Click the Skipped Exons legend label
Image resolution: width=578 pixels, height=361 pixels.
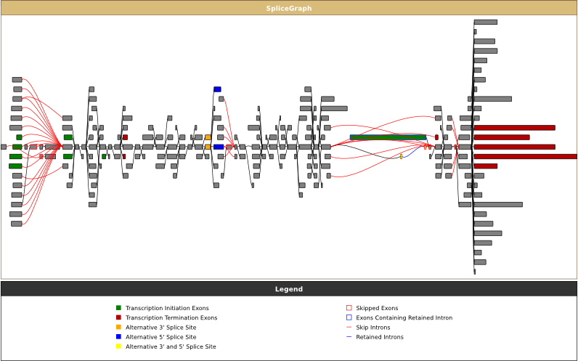[x=377, y=308]
